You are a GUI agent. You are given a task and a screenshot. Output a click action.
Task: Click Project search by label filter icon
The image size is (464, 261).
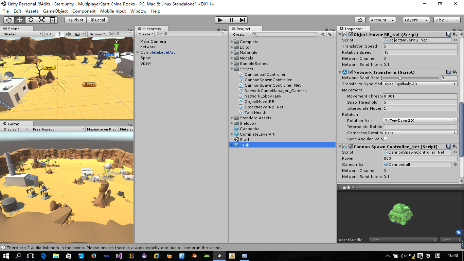[x=330, y=34]
